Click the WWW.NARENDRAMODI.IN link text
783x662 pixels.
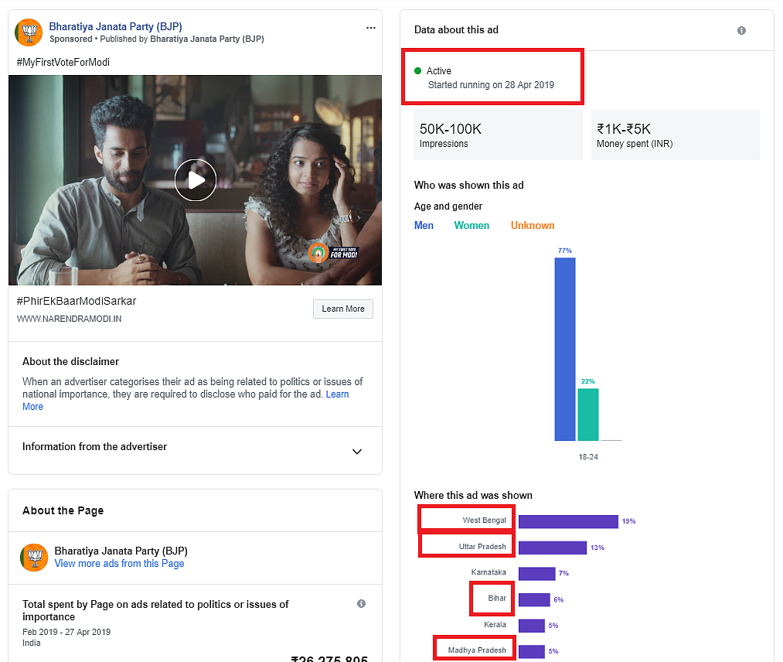[x=69, y=319]
